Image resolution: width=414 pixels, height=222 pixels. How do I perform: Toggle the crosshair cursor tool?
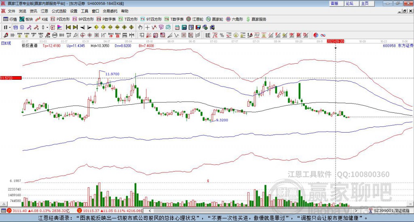[x=147, y=27]
